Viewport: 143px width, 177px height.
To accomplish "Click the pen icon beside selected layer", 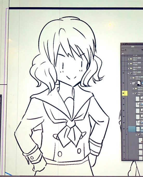I will click(x=127, y=129).
